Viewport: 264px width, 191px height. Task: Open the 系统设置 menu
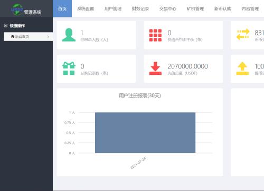point(86,8)
